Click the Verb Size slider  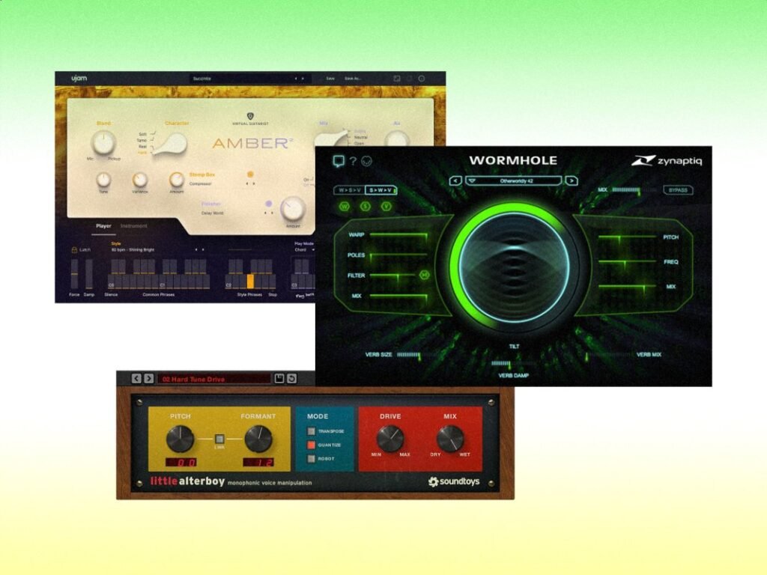point(416,356)
